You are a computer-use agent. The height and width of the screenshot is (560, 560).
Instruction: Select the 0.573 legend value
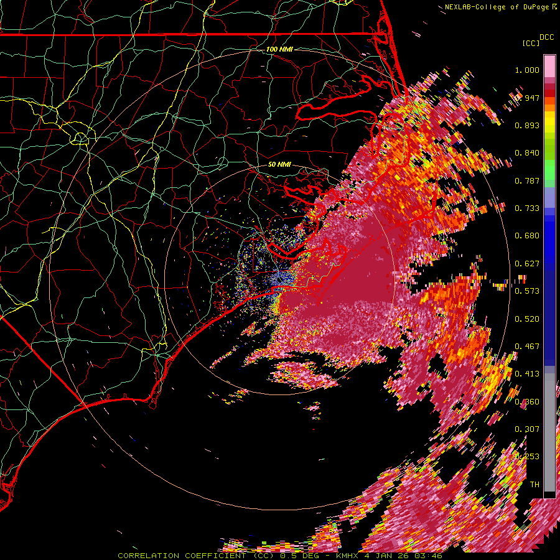(527, 291)
